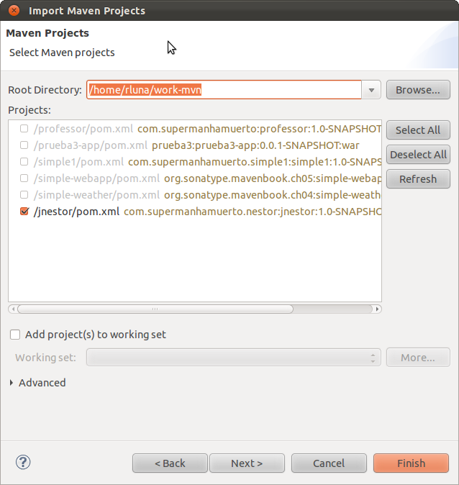Enable Add project(s) to working set
Screen dimensions: 459x485
(x=15, y=335)
